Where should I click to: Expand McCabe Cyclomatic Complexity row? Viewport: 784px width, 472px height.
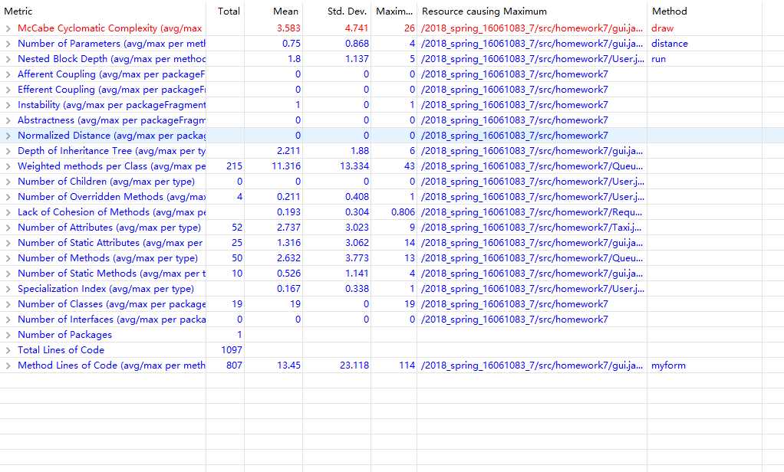8,28
